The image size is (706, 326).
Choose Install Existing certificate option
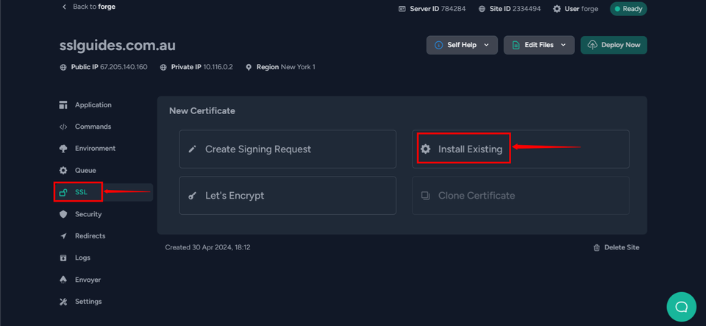[x=470, y=149]
